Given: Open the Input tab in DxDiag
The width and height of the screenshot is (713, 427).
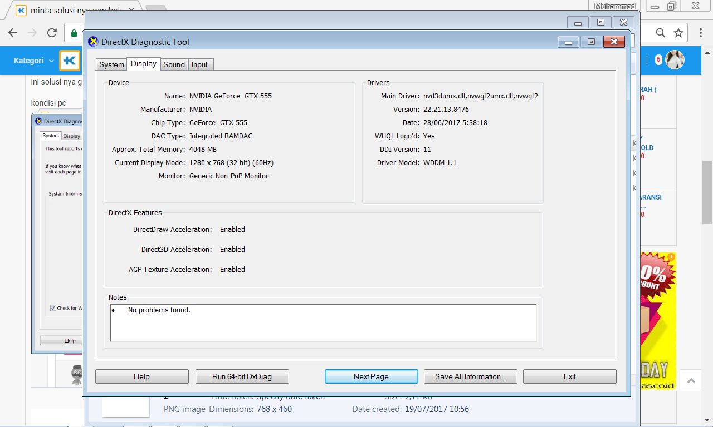Looking at the screenshot, I should [x=199, y=64].
